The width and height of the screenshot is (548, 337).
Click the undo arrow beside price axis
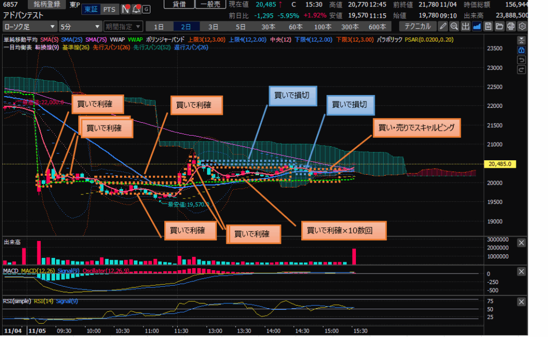tap(521, 60)
